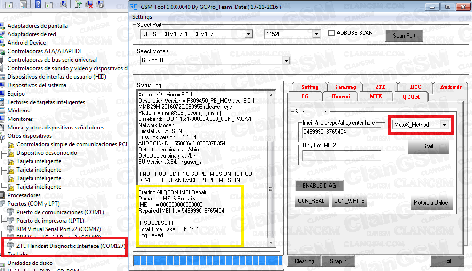
Task: Switch to the Huawei tab
Action: (340, 96)
